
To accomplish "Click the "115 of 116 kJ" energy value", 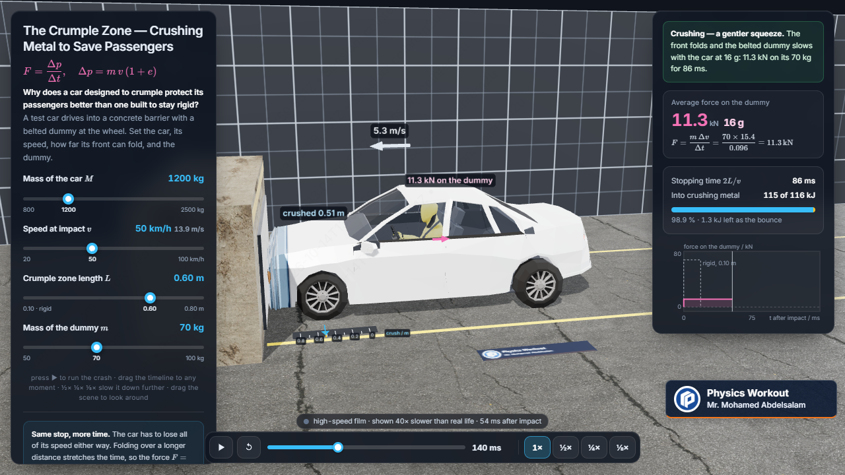I will (790, 195).
